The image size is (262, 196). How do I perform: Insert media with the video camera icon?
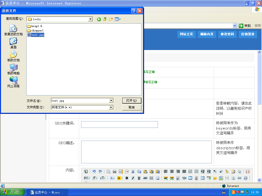tap(184, 178)
